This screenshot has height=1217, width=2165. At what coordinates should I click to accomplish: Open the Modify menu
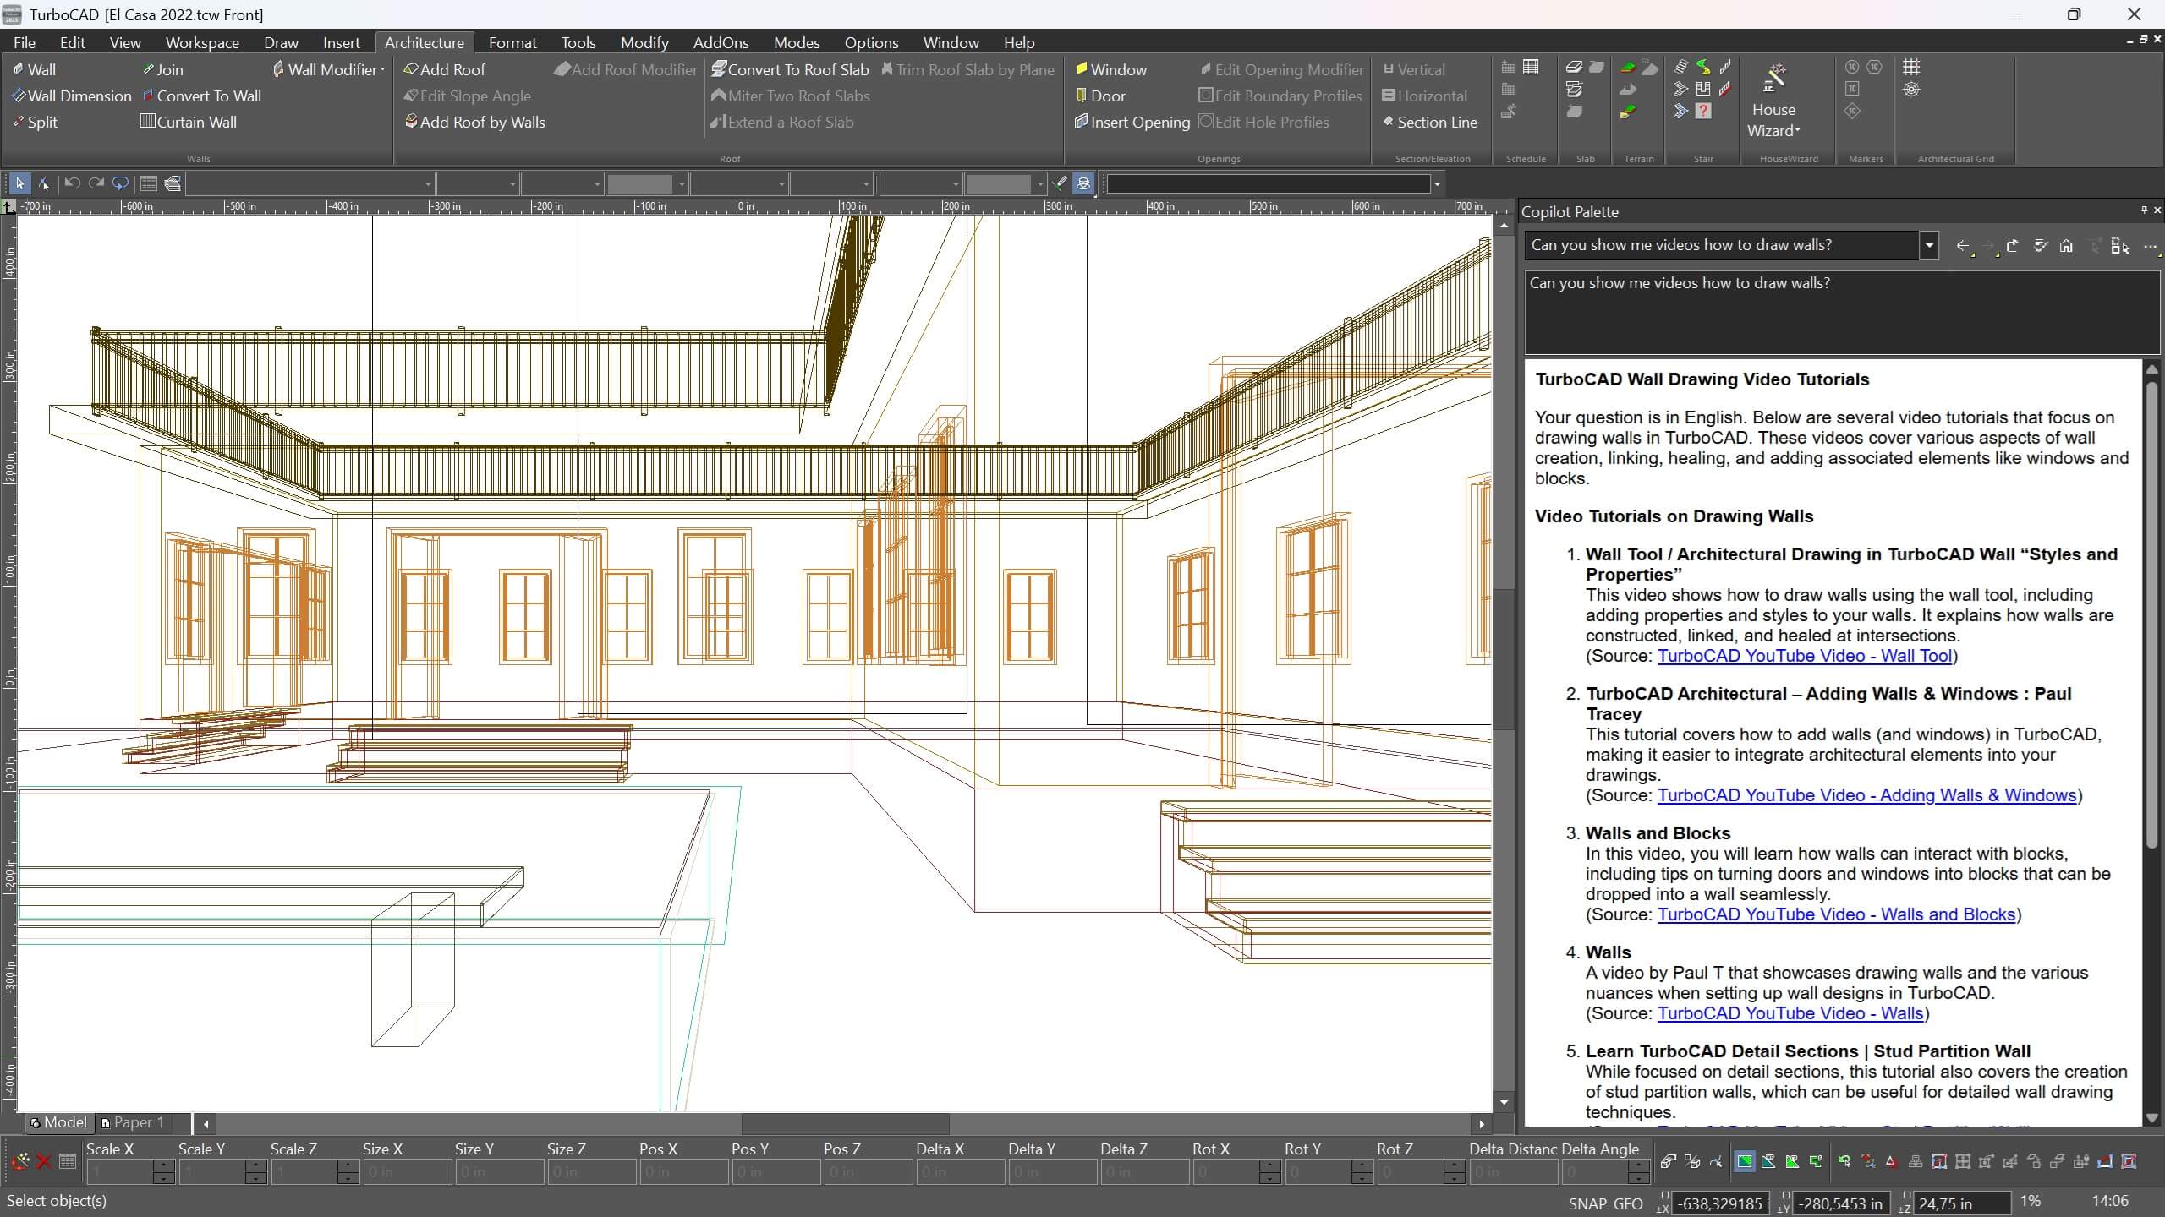[644, 42]
